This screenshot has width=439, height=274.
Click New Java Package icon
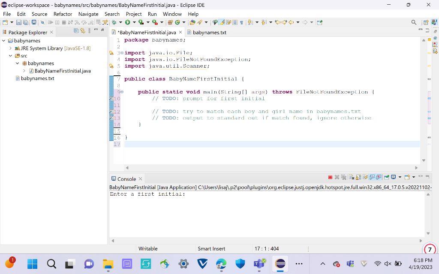(170, 22)
